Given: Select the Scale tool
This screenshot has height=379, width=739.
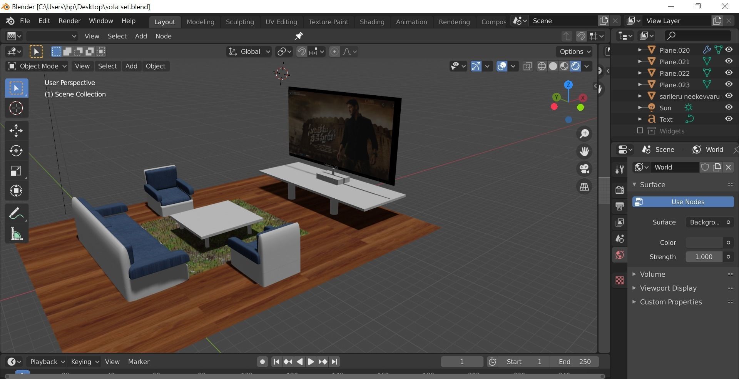Looking at the screenshot, I should pyautogui.click(x=16, y=171).
